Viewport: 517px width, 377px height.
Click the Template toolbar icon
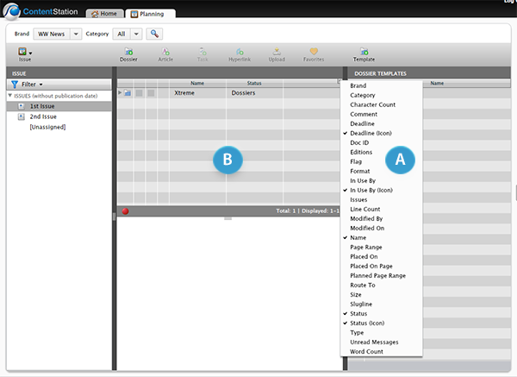click(x=364, y=54)
